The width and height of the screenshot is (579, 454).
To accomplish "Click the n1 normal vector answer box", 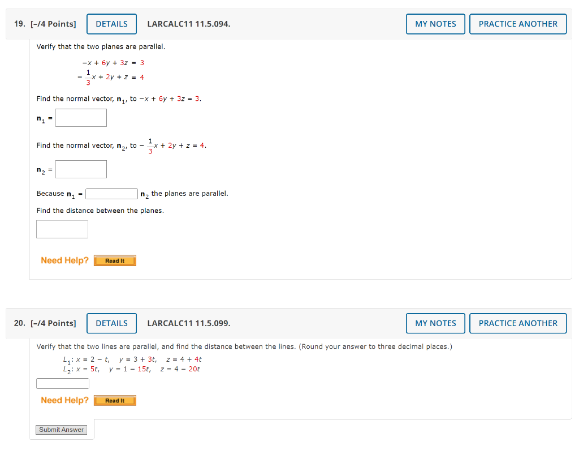I will tap(81, 117).
